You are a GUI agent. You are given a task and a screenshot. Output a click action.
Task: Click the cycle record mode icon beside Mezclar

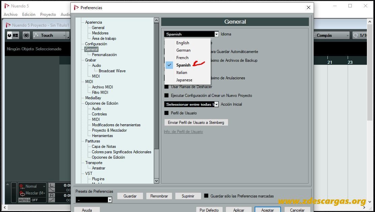(22, 193)
